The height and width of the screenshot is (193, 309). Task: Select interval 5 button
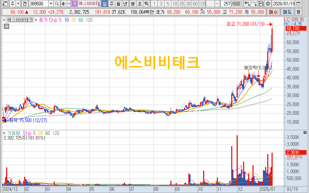(x=168, y=4)
